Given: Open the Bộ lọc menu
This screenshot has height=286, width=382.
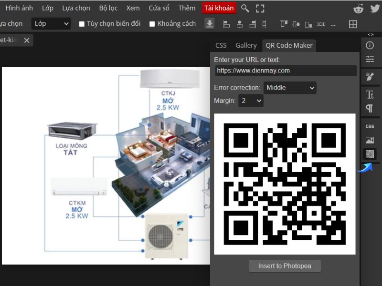Looking at the screenshot, I should coord(108,8).
